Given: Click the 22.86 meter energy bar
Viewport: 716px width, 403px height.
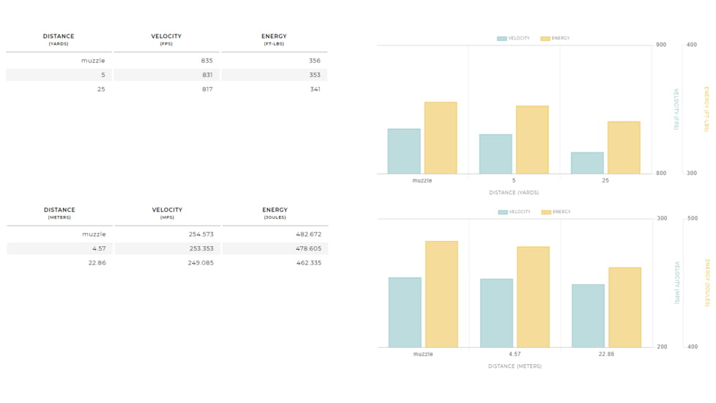Looking at the screenshot, I should (x=624, y=307).
